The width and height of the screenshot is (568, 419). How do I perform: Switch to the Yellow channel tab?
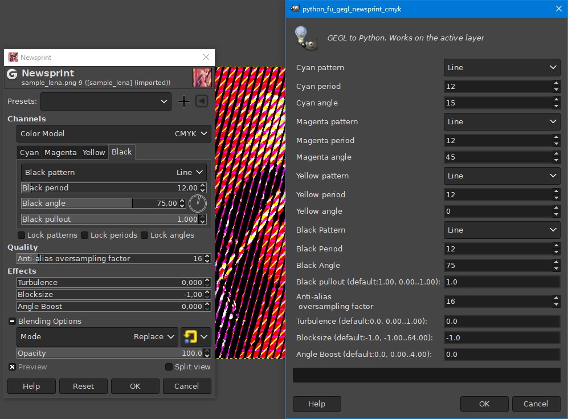tap(94, 153)
